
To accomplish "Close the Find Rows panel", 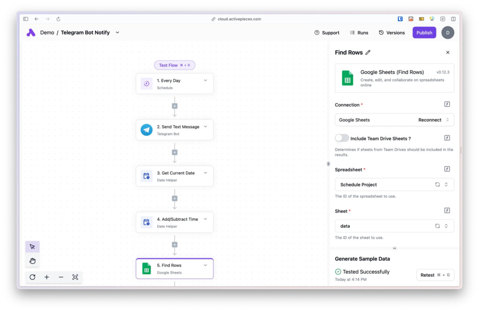I will 448,52.
